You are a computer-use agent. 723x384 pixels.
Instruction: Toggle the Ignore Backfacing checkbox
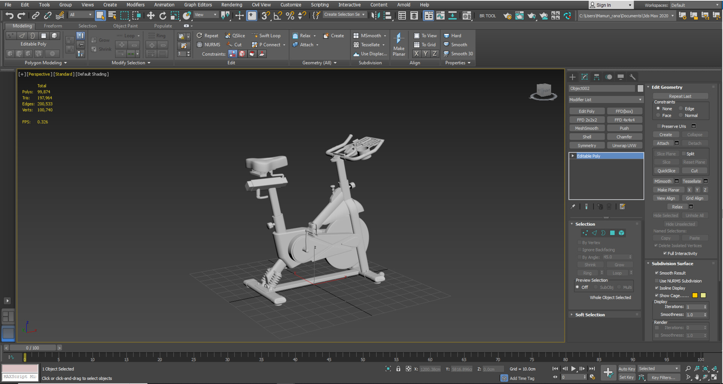pyautogui.click(x=580, y=250)
